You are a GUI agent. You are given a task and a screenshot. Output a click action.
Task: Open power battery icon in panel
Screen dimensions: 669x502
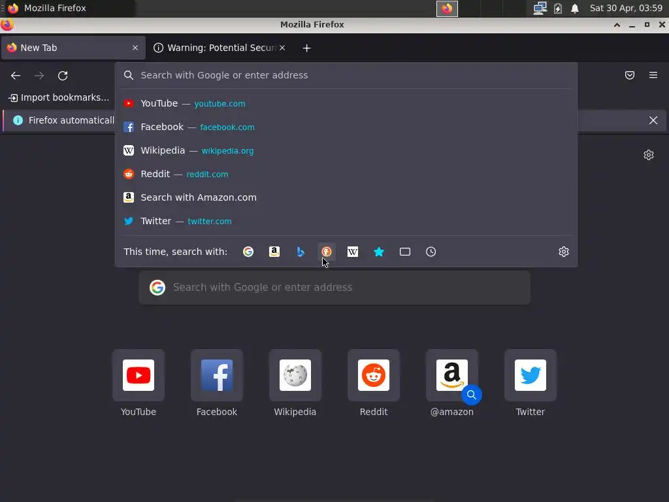pos(558,8)
